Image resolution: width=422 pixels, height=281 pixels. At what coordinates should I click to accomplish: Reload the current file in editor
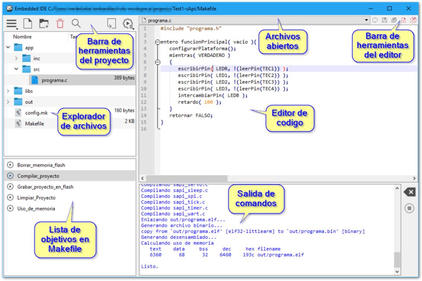(x=375, y=20)
